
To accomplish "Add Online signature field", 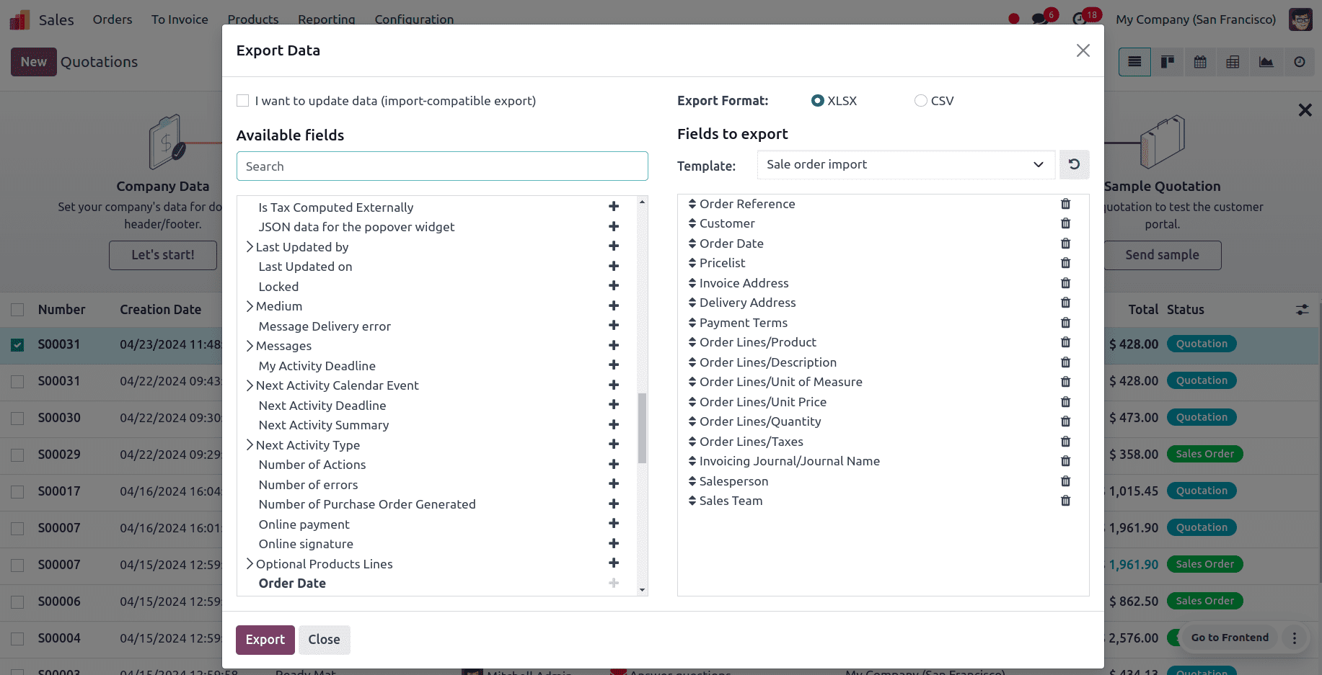I will coord(614,543).
